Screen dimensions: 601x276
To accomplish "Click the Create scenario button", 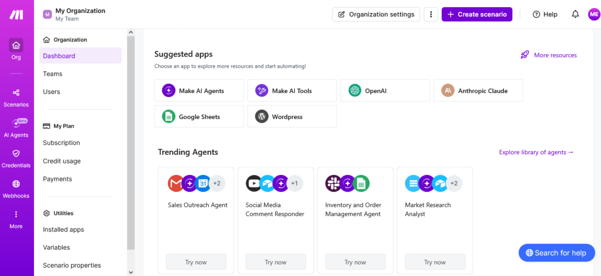I will (477, 15).
